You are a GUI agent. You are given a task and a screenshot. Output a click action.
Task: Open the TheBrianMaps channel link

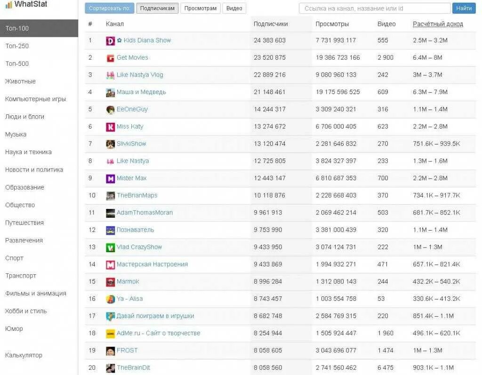pos(137,196)
